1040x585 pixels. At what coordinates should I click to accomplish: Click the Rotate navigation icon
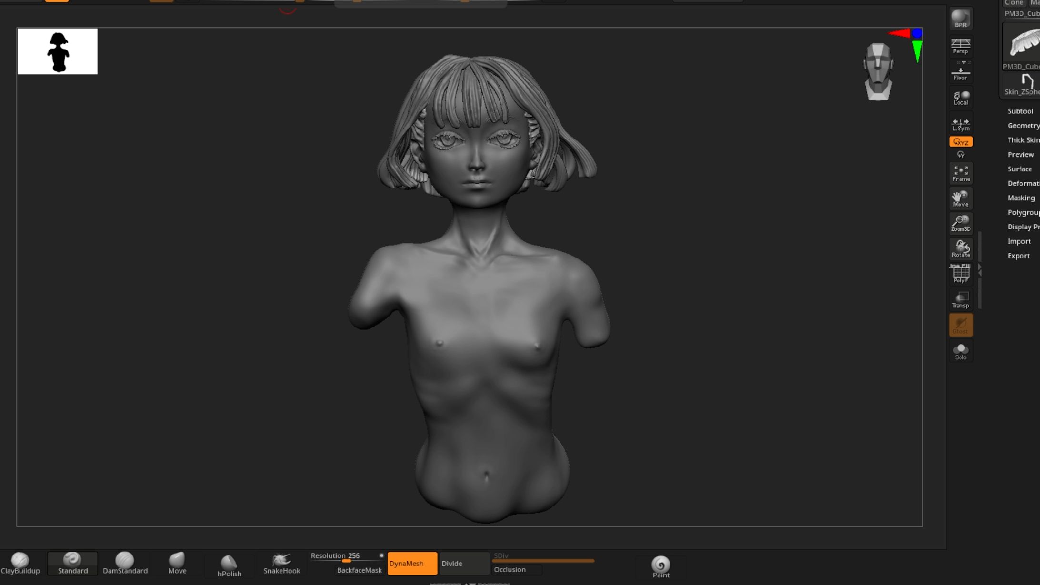960,249
